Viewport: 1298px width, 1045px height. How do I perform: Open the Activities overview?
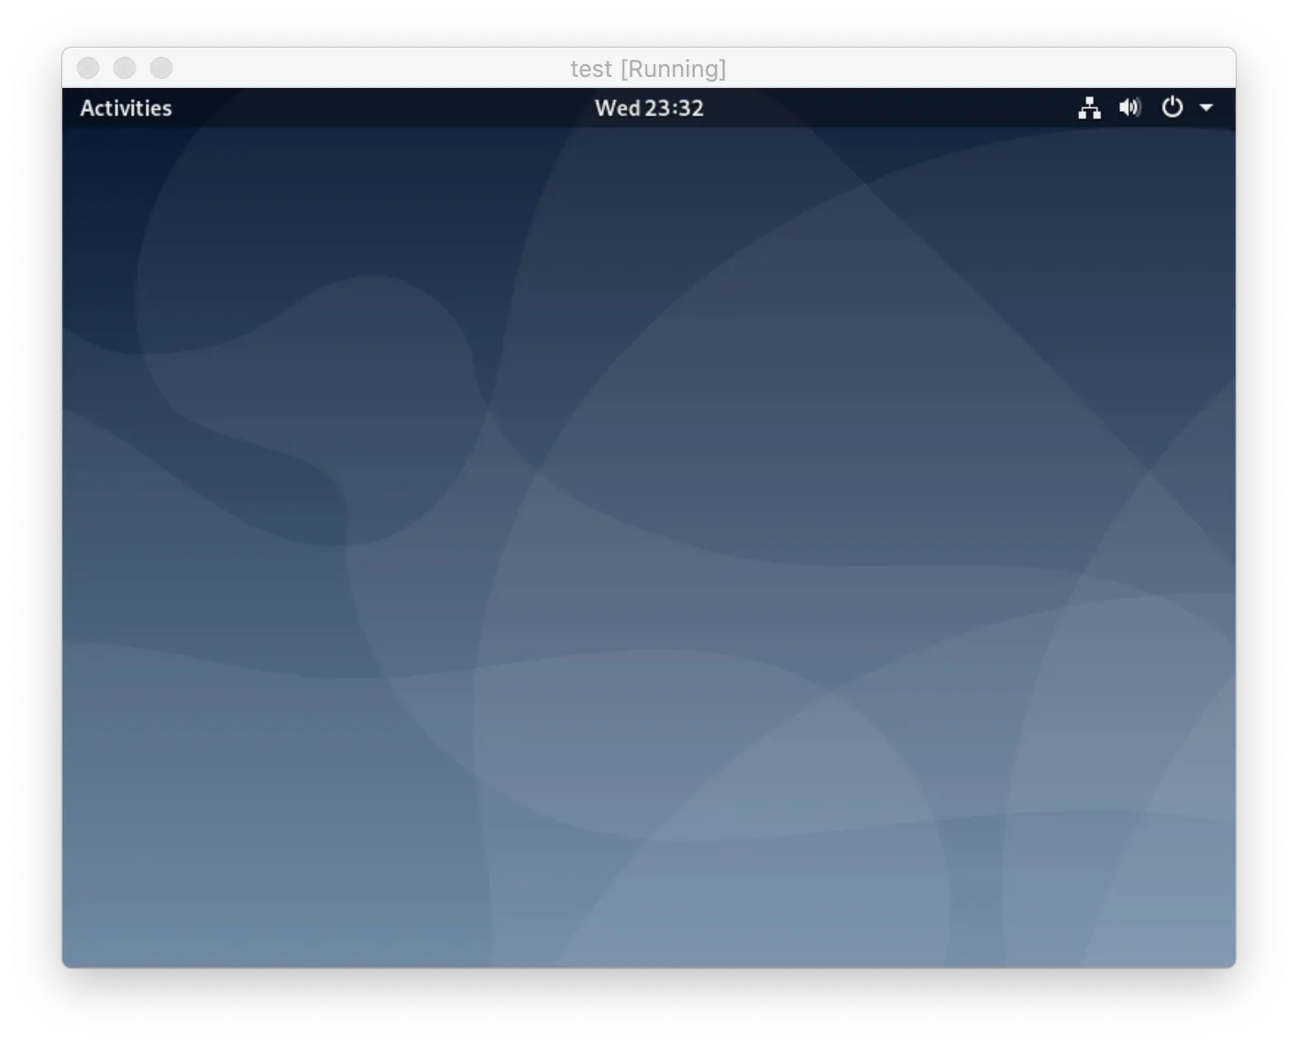coord(126,108)
